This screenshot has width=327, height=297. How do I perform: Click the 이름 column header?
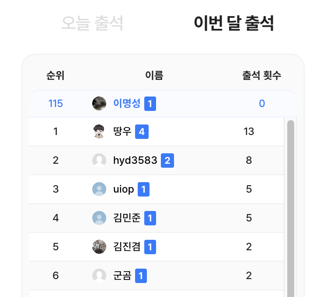pos(154,76)
